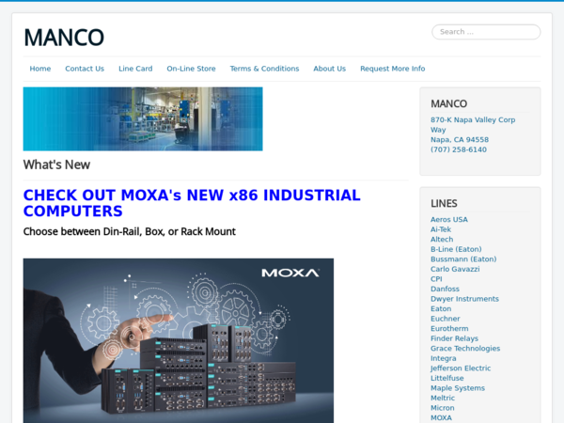
Task: Select Integra in the Lines list
Action: coord(443,358)
